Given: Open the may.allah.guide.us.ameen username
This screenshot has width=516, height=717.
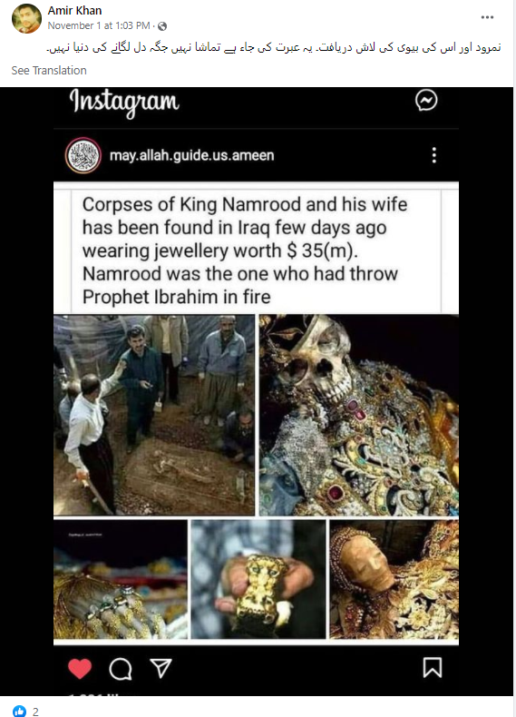Looking at the screenshot, I should [x=192, y=155].
